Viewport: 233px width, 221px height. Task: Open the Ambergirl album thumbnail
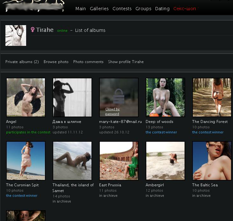(x=165, y=161)
